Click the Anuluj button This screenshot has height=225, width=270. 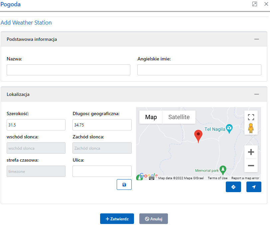tap(153, 219)
